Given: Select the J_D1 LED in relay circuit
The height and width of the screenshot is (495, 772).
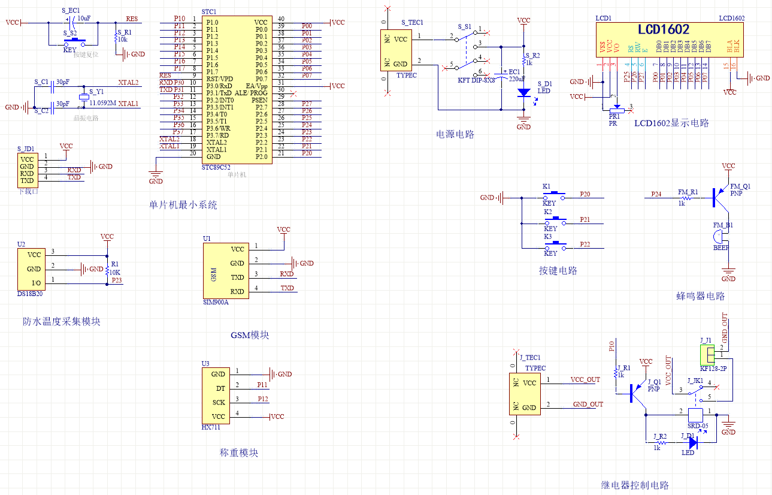Looking at the screenshot, I should pyautogui.click(x=694, y=442).
